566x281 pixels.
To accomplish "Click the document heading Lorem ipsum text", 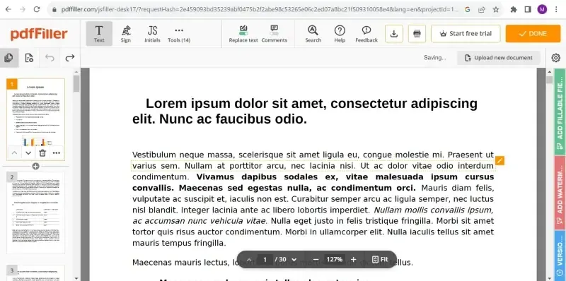I will (305, 111).
